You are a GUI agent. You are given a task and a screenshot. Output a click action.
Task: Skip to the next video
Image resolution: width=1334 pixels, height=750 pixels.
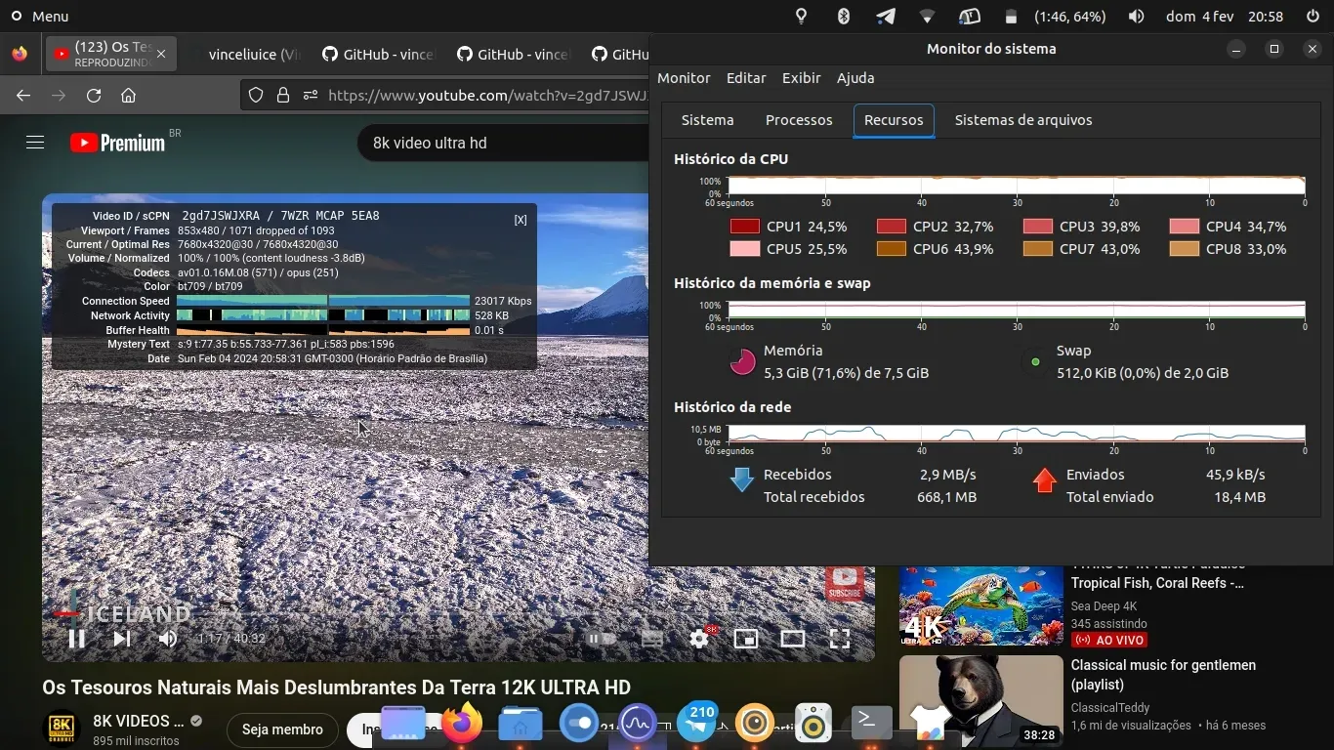pos(122,639)
